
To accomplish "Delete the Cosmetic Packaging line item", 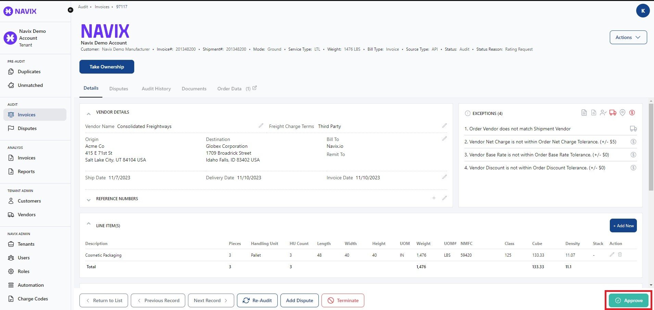I will click(x=620, y=255).
